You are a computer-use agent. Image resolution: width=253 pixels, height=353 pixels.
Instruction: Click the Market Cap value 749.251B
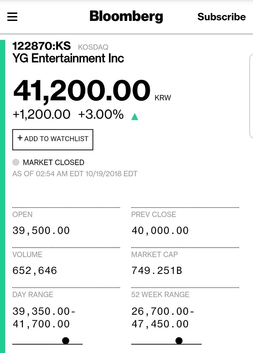coord(157,271)
